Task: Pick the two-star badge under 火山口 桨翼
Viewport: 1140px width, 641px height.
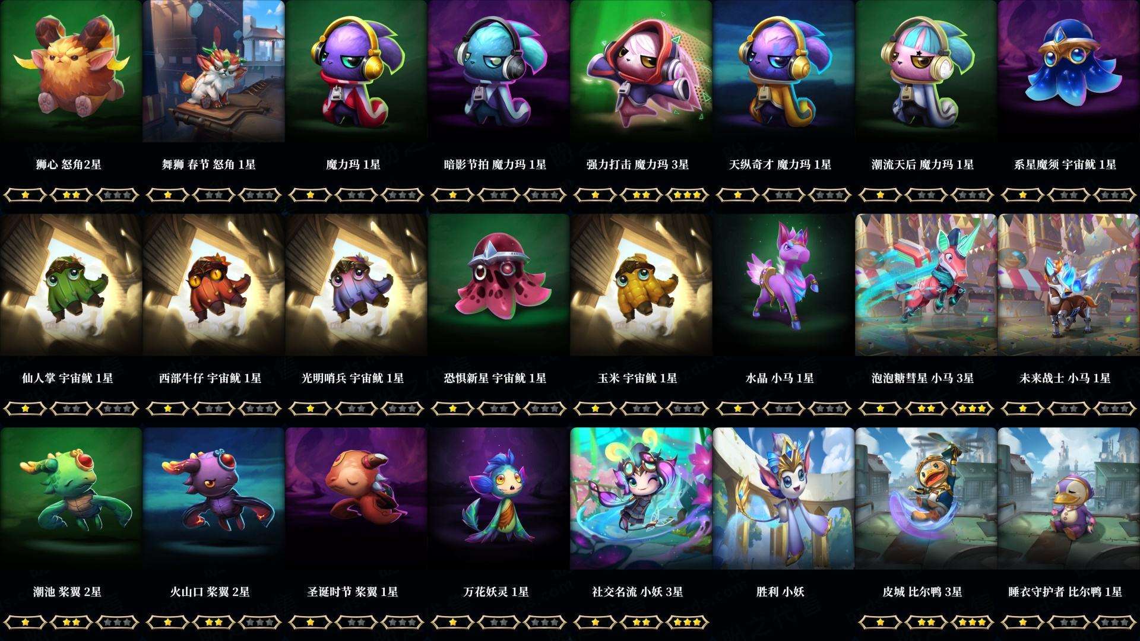Action: pos(214,621)
